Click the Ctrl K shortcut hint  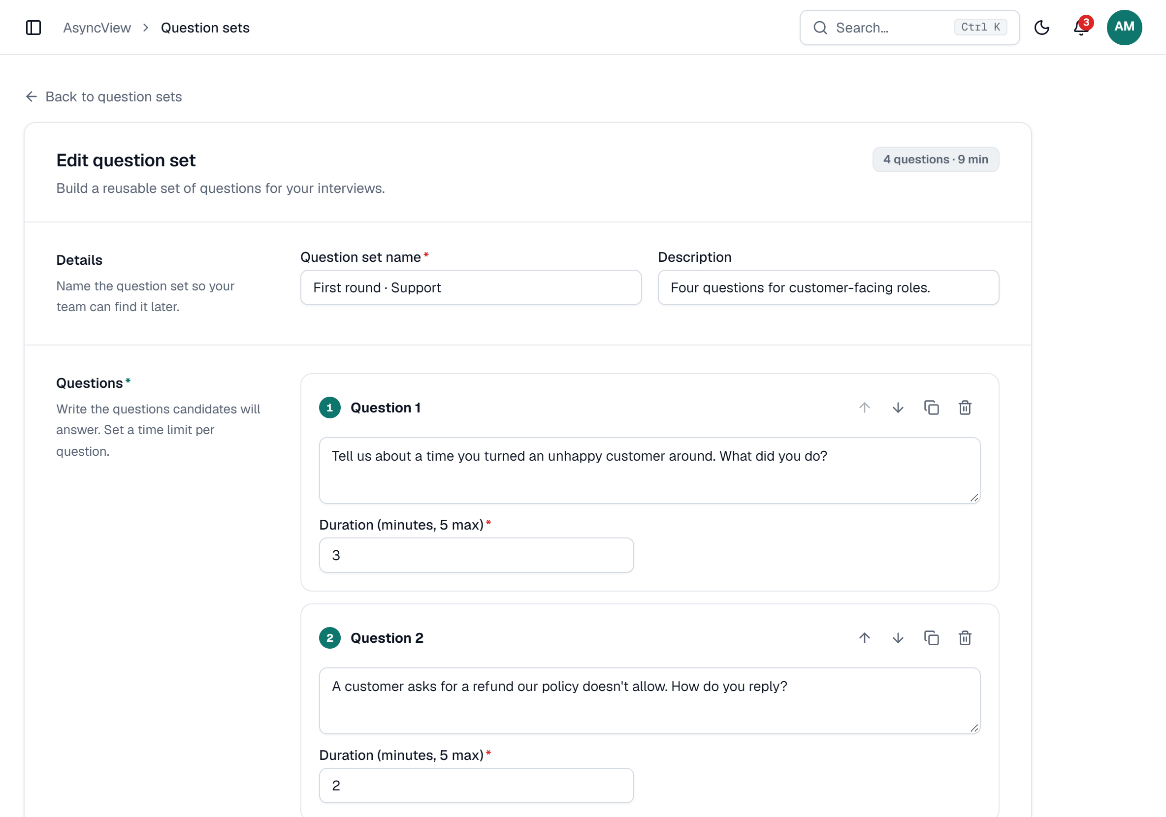[980, 27]
